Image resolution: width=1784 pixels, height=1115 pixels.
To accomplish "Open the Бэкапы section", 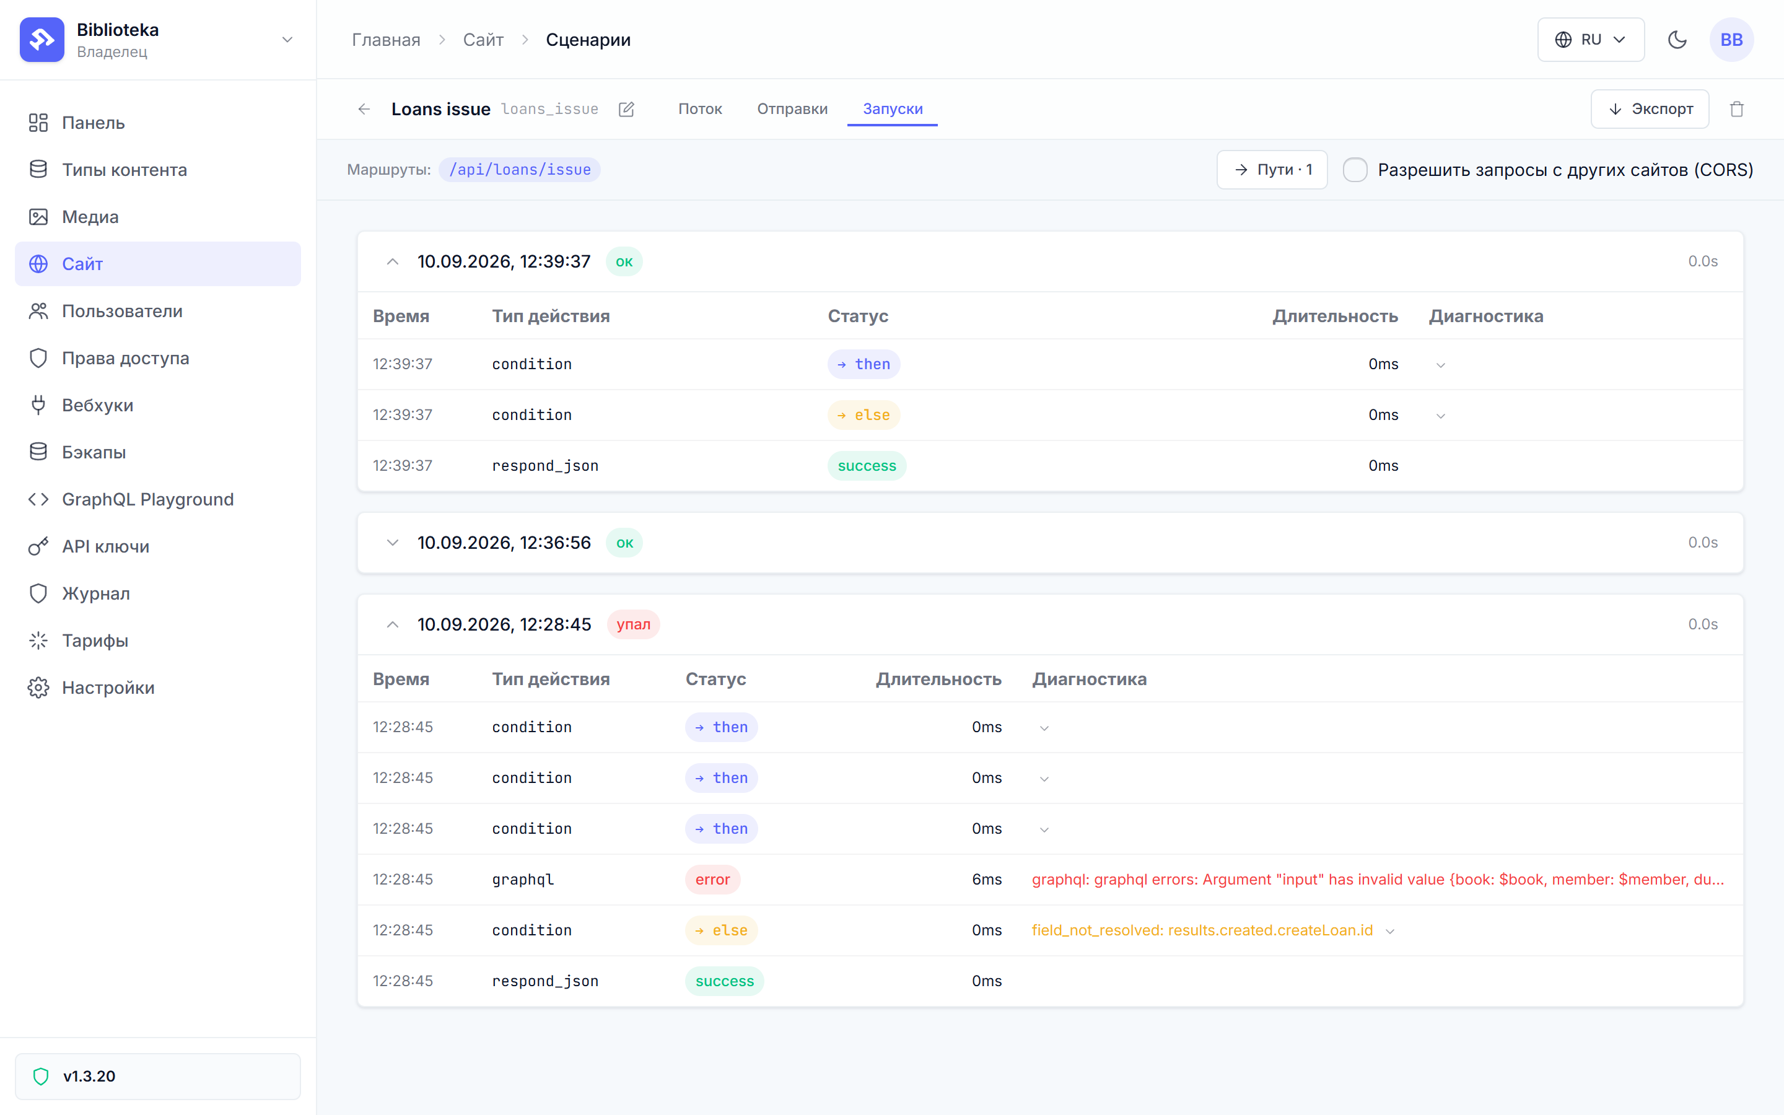I will [x=158, y=452].
